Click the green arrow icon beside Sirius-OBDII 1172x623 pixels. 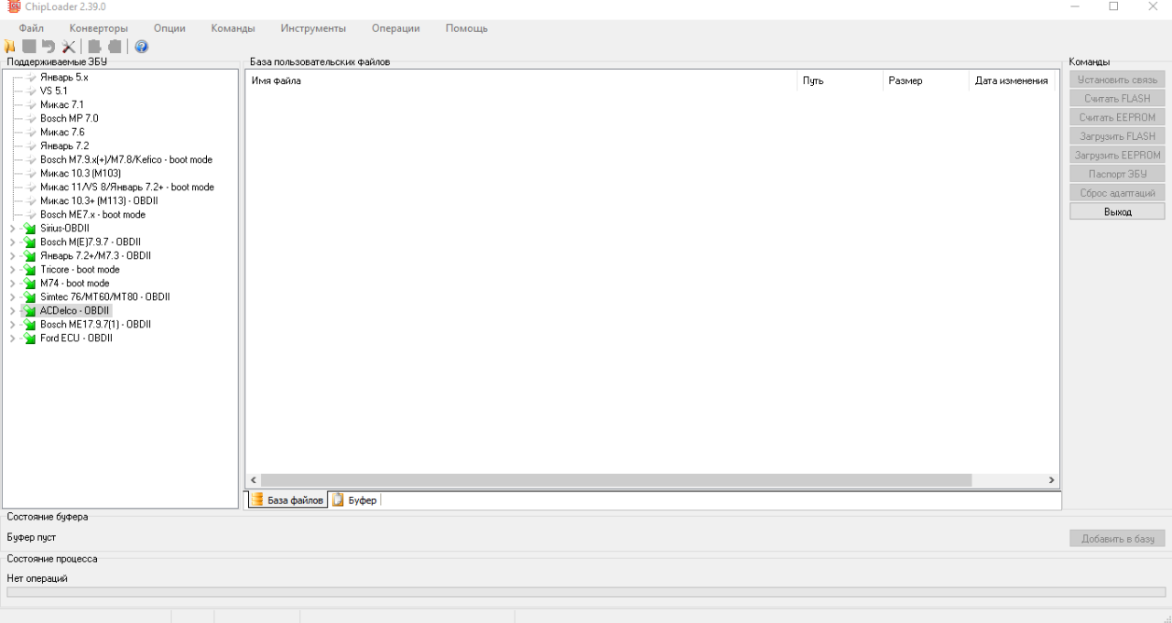pyautogui.click(x=29, y=229)
